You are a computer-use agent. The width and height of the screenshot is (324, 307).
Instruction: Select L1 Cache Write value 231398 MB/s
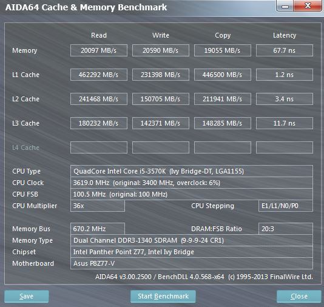click(161, 75)
